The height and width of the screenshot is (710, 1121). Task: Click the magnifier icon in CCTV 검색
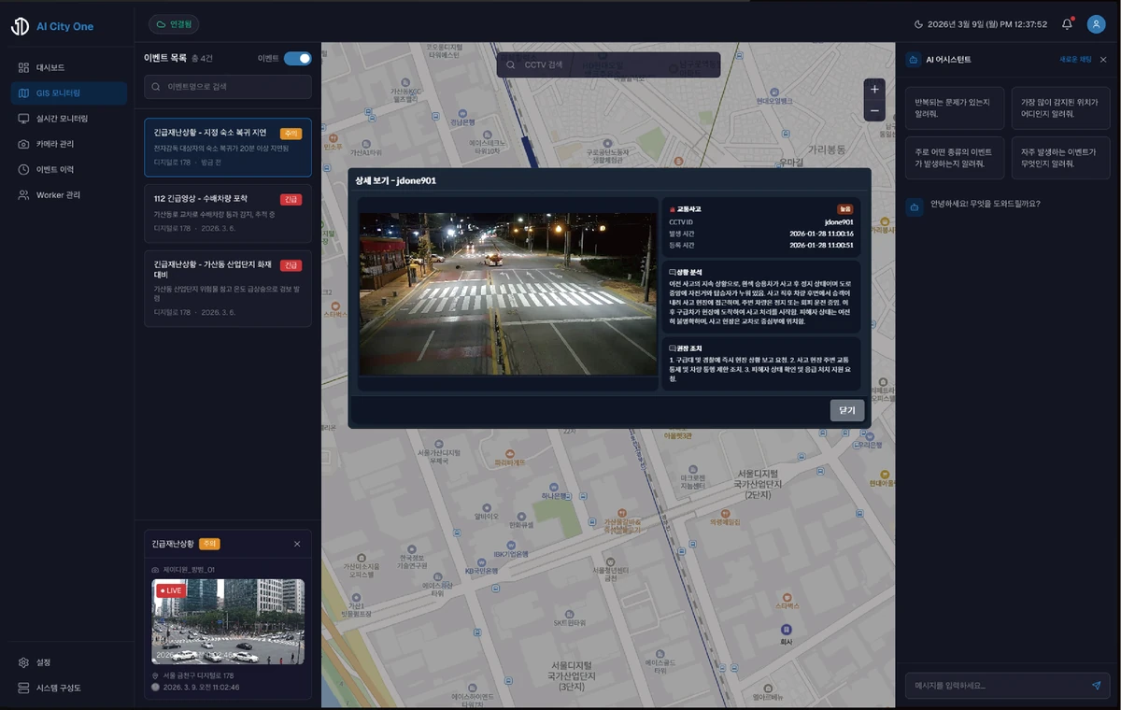pos(512,64)
